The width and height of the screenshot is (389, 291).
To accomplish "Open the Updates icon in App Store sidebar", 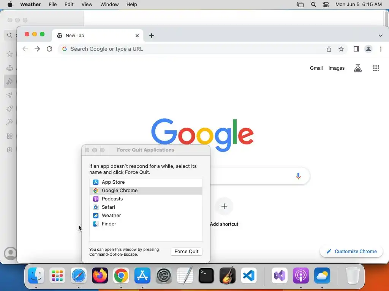I will coord(9,150).
